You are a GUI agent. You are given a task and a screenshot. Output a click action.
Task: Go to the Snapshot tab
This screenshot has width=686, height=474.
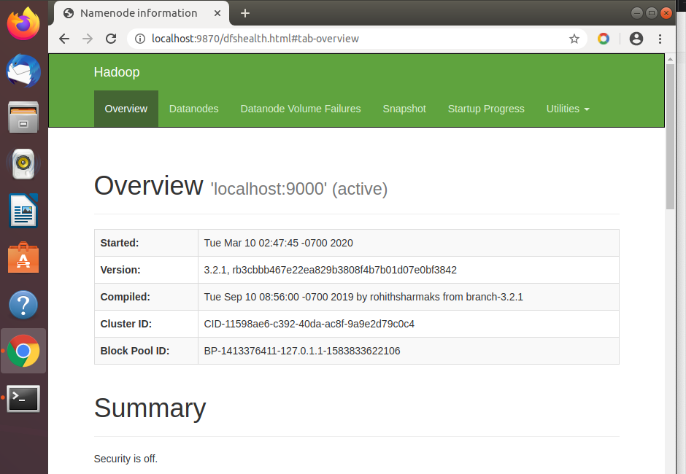tap(404, 109)
